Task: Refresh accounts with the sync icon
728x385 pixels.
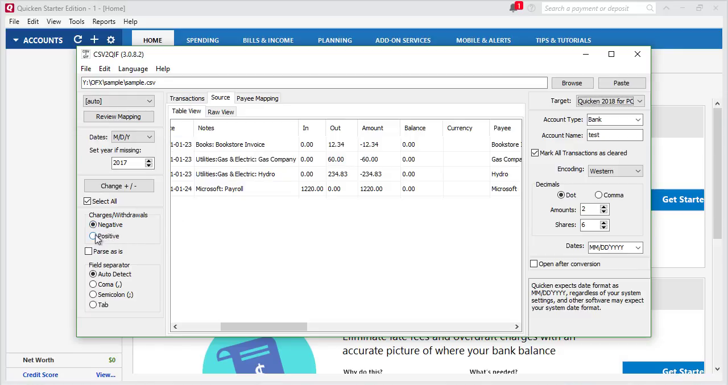Action: 78,40
